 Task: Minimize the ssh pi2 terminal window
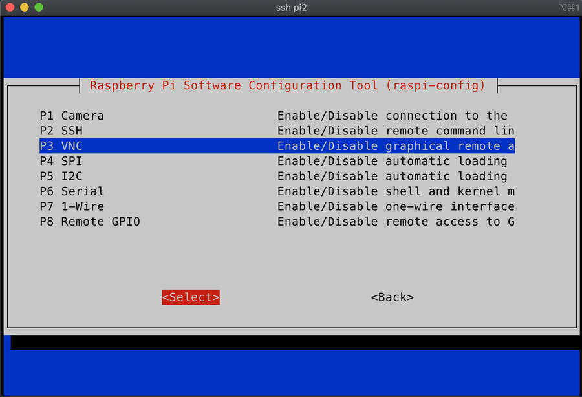tap(25, 7)
